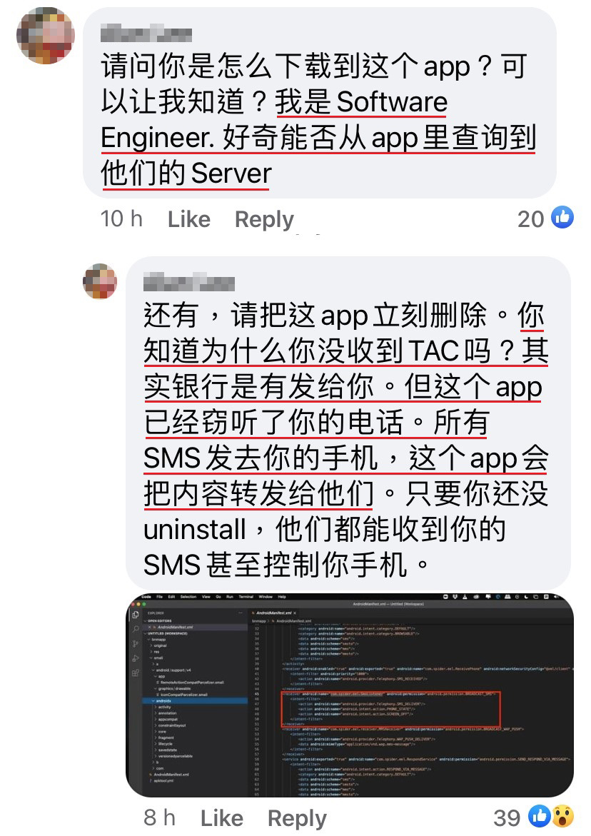Click the Extensions icon in the VS Code activity bar
Image resolution: width=591 pixels, height=836 pixels.
[136, 673]
